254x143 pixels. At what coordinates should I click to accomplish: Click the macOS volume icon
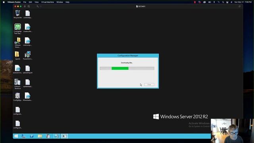(x=210, y=2)
